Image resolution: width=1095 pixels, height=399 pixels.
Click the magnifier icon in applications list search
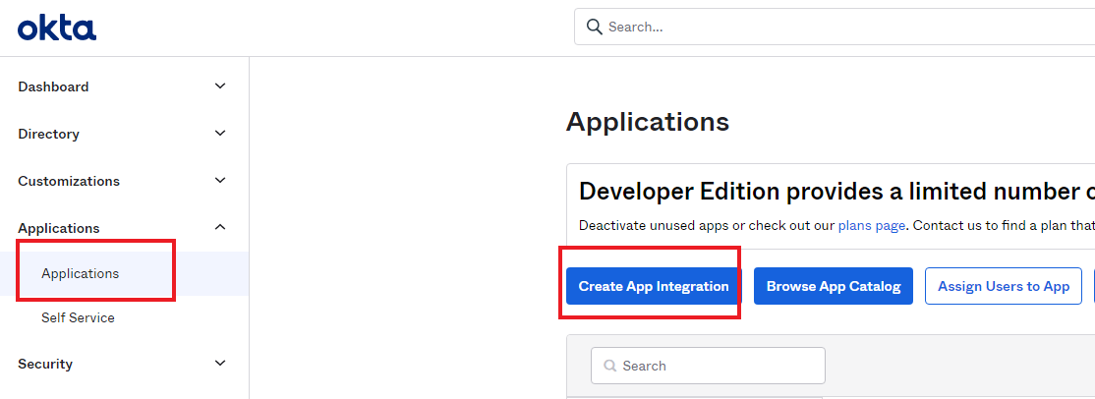click(610, 366)
